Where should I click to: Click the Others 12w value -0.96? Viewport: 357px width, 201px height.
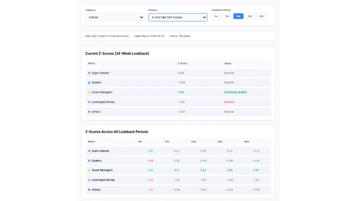(x=176, y=189)
